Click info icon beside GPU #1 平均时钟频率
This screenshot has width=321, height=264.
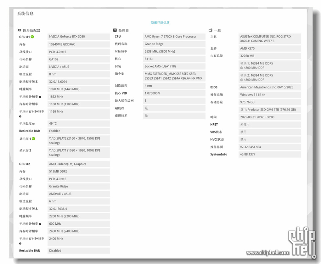pos(40,97)
